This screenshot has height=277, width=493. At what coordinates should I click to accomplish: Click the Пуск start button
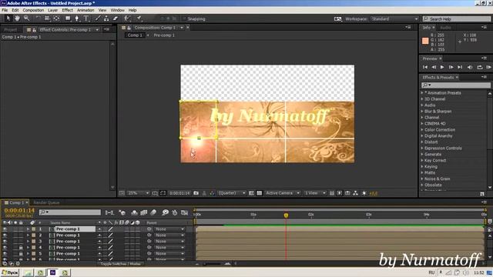(x=10, y=272)
